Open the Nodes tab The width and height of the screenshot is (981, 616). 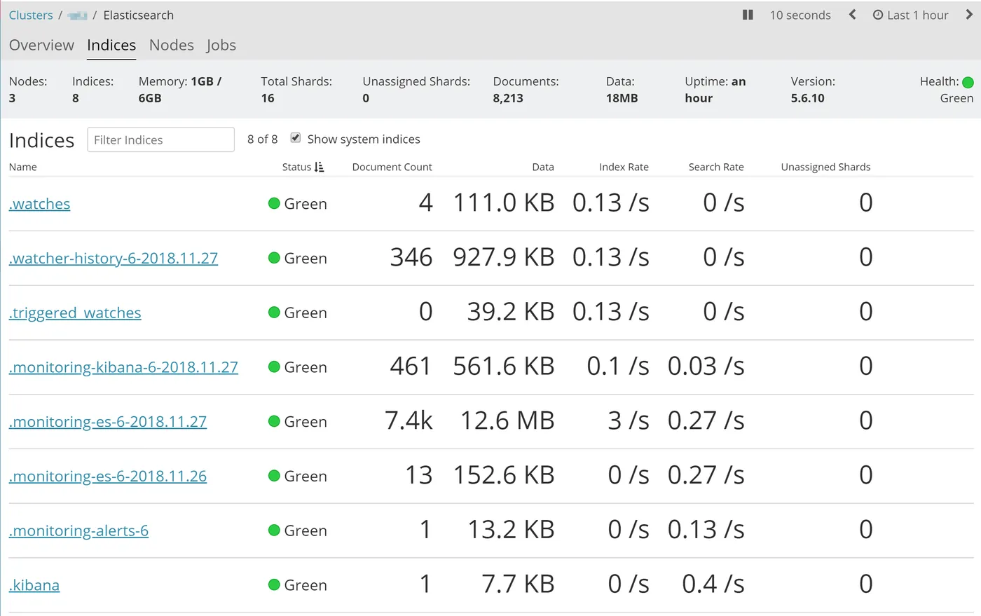coord(172,45)
